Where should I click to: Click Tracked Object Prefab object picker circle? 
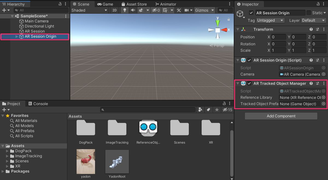click(x=324, y=104)
